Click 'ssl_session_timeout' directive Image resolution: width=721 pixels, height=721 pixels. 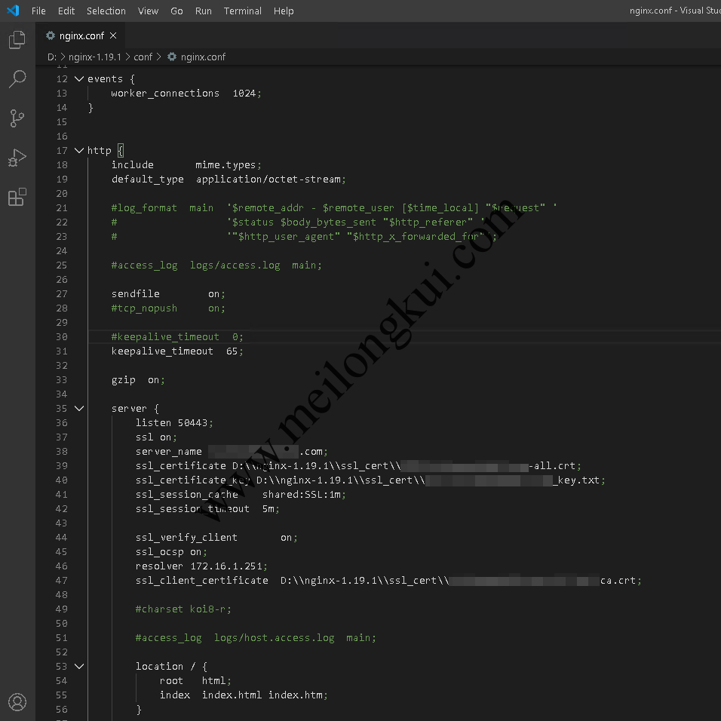pyautogui.click(x=192, y=508)
